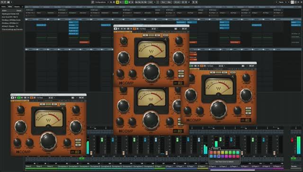Click the bypass power icon in upper H-Comp window

point(116,28)
